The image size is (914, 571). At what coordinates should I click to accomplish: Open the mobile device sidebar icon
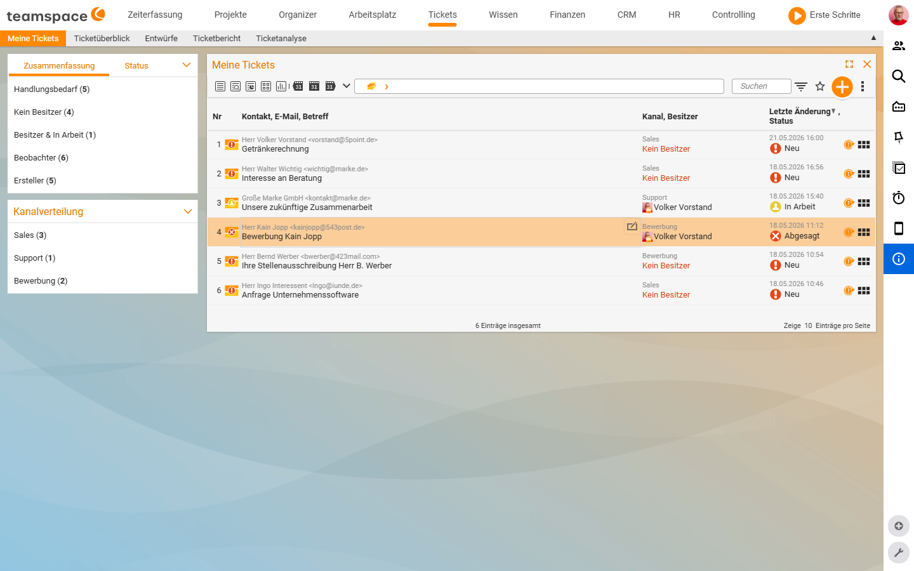(899, 228)
